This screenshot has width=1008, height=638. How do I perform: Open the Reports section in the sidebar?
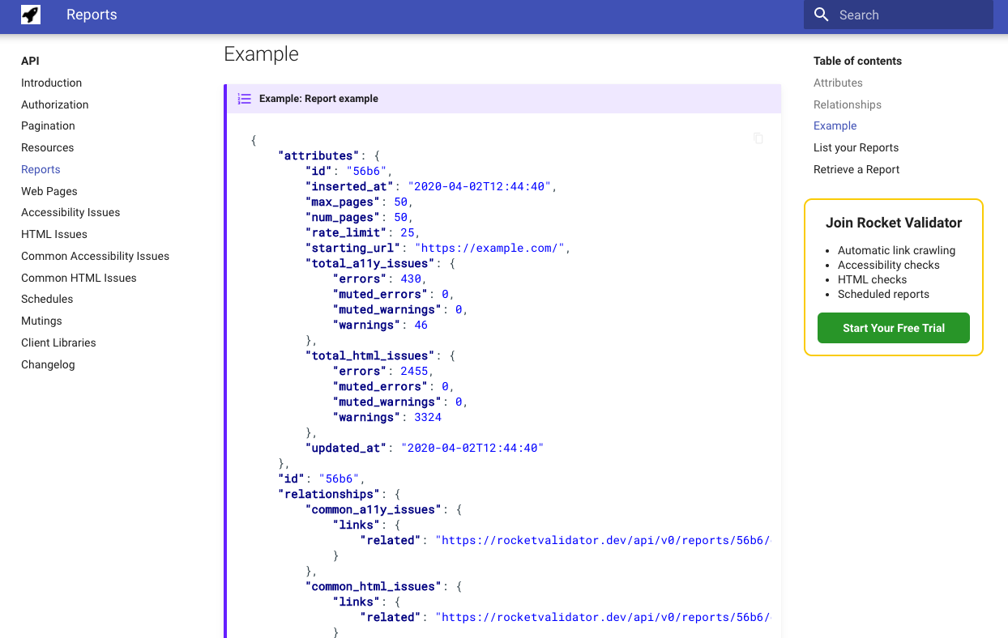(41, 169)
